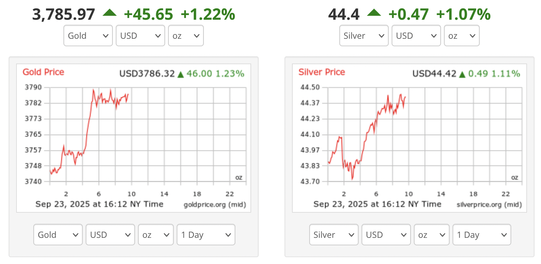Screen dimensions: 541x264
Task: Click the large green up arrow beside 3,785.97
Action: pyautogui.click(x=109, y=13)
